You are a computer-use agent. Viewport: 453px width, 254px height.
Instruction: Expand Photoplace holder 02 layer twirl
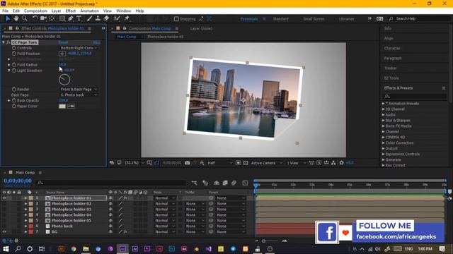pos(25,204)
